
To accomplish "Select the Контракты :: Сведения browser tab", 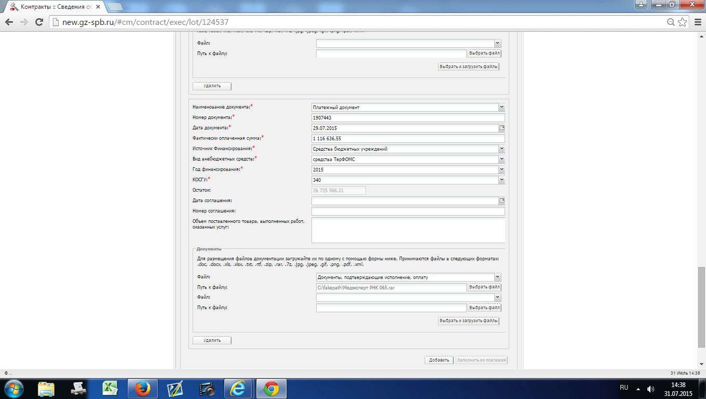I will point(55,7).
